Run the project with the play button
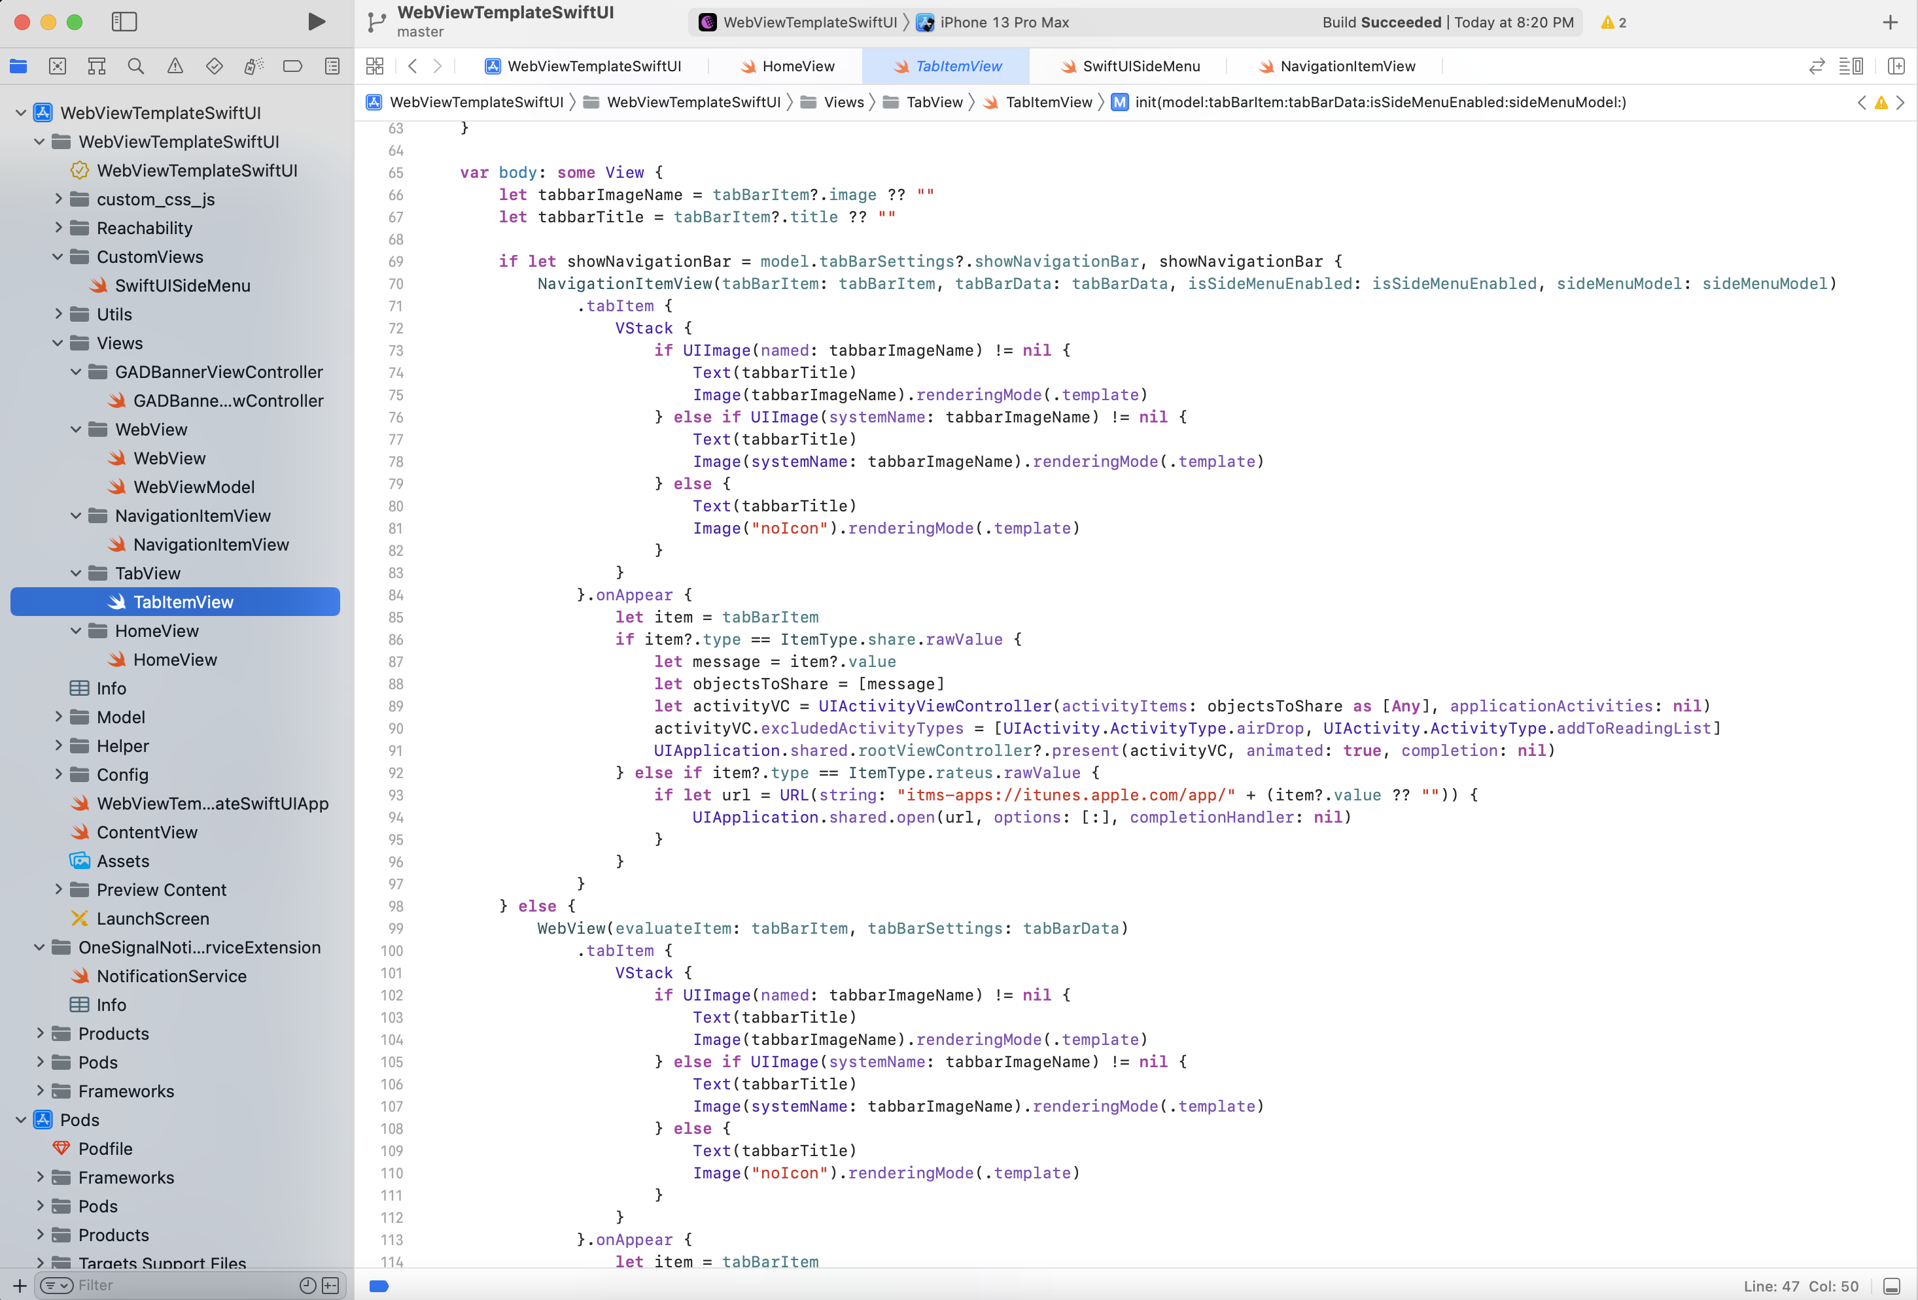Viewport: 1918px width, 1300px height. click(316, 22)
